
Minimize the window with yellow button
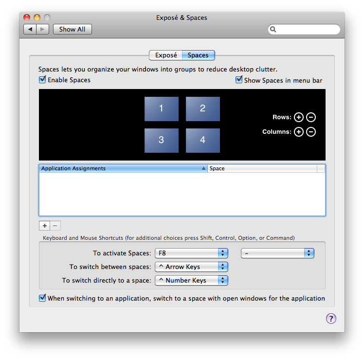37,18
